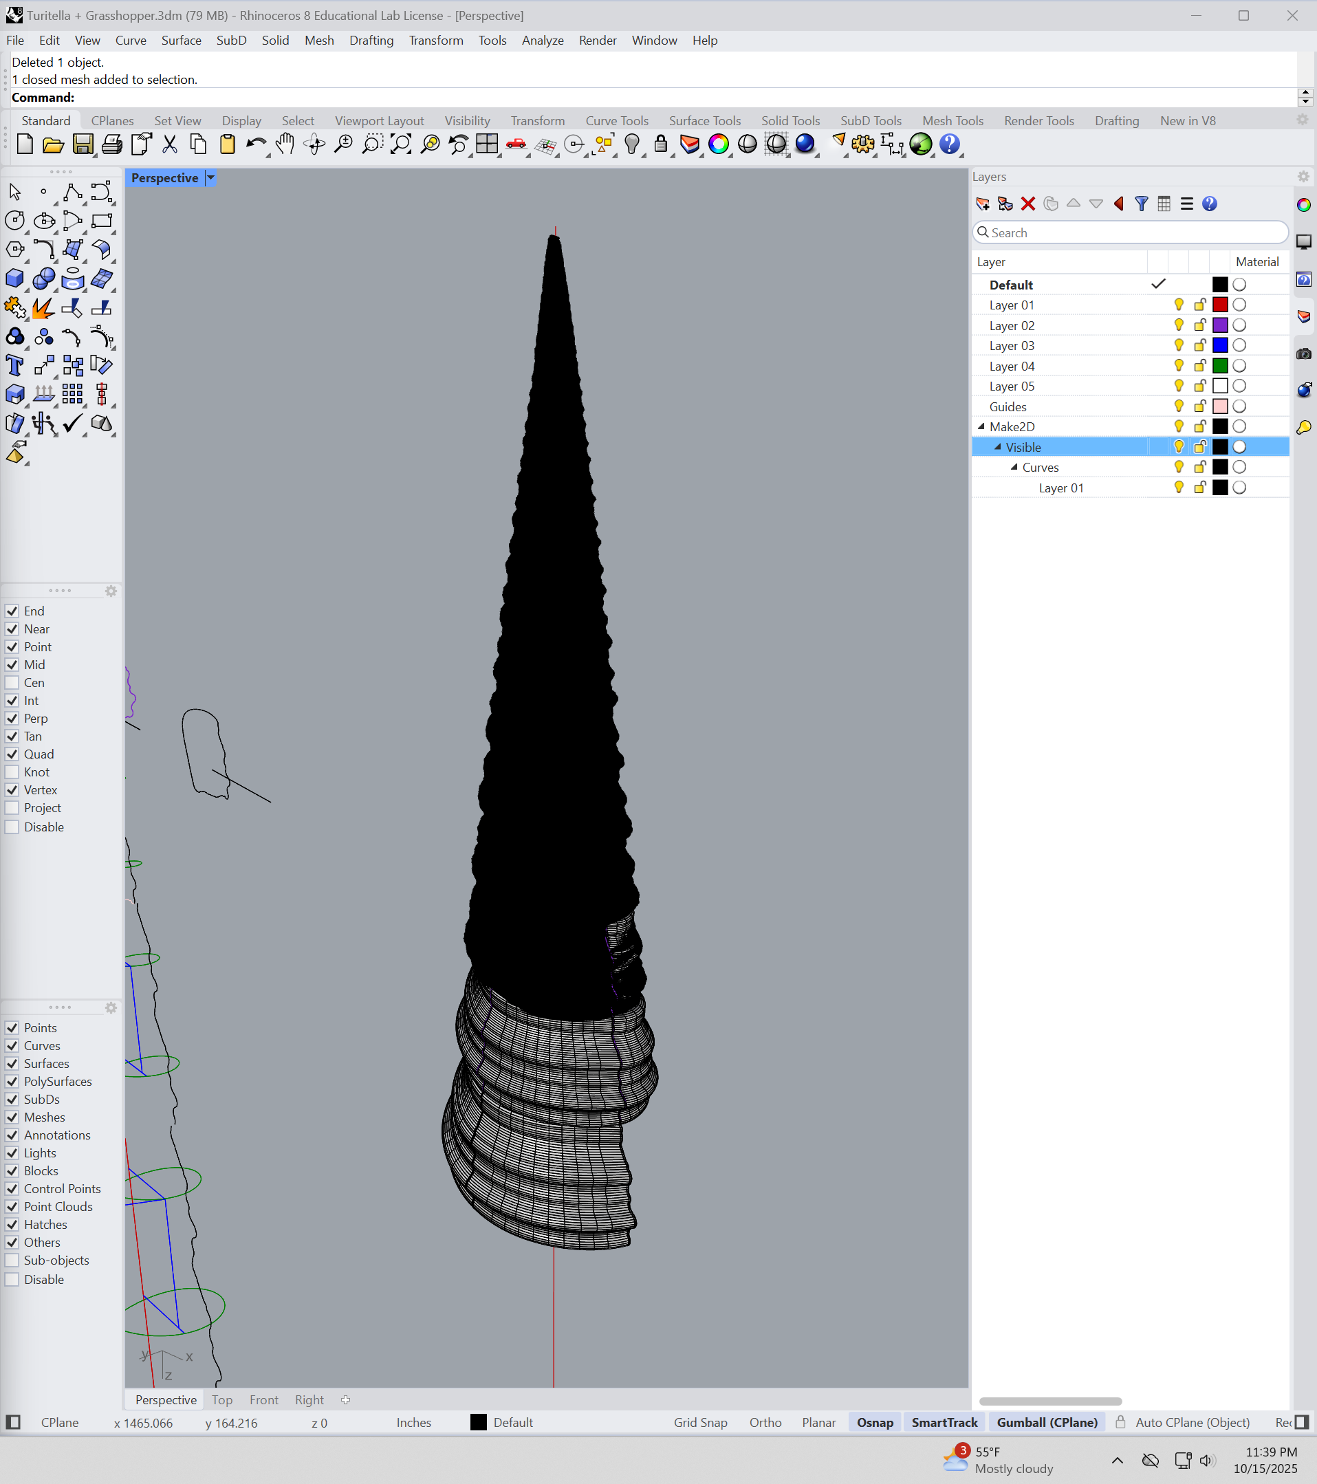Screen dimensions: 1317x1484
Task: Uncheck the Meshes selection filter
Action: click(12, 1117)
